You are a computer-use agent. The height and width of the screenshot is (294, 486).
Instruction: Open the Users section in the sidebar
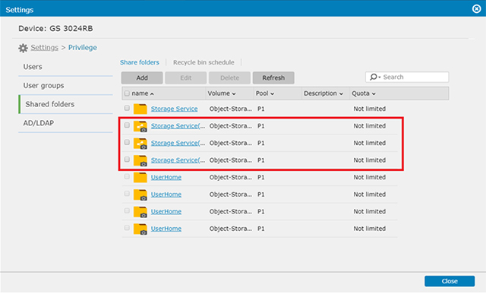pyautogui.click(x=65, y=67)
